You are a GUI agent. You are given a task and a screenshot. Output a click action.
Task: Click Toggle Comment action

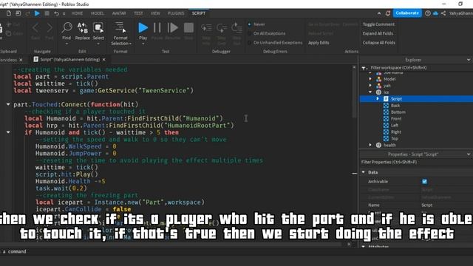[x=378, y=24]
